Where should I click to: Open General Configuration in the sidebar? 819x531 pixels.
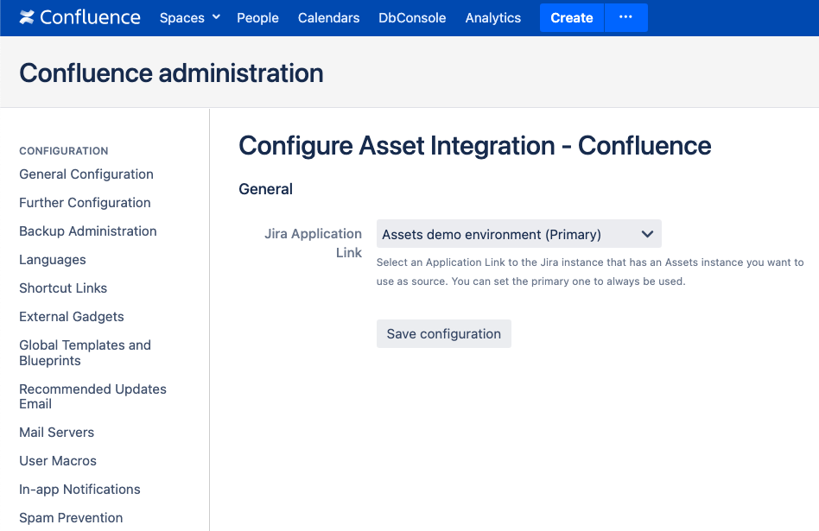click(86, 174)
